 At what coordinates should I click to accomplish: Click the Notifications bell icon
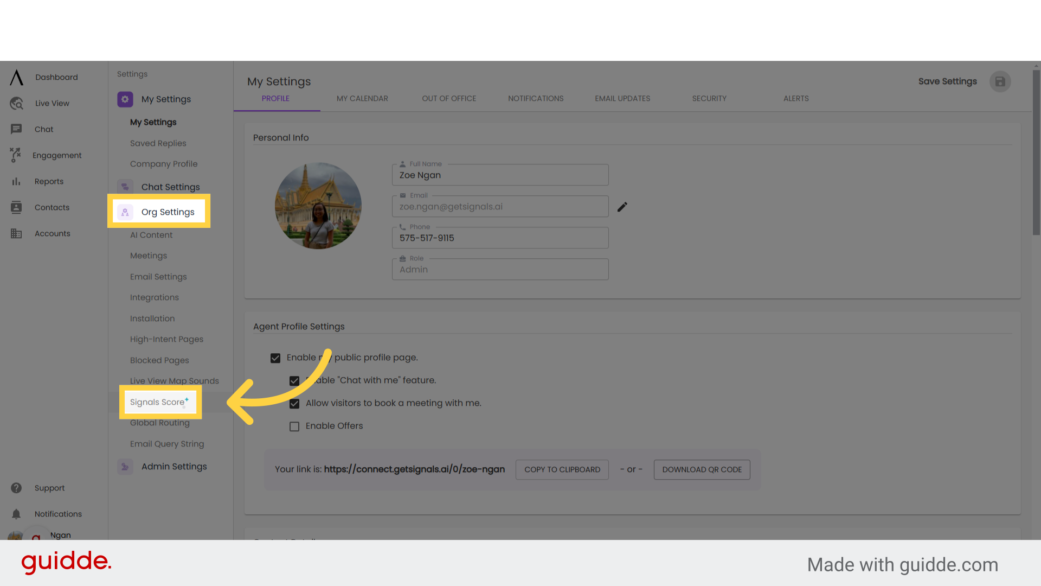(x=16, y=514)
